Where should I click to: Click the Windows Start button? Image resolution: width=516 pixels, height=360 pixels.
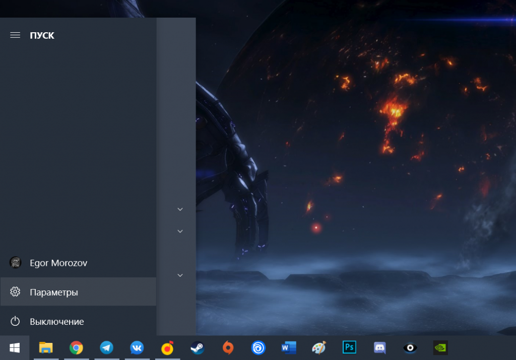tap(15, 347)
